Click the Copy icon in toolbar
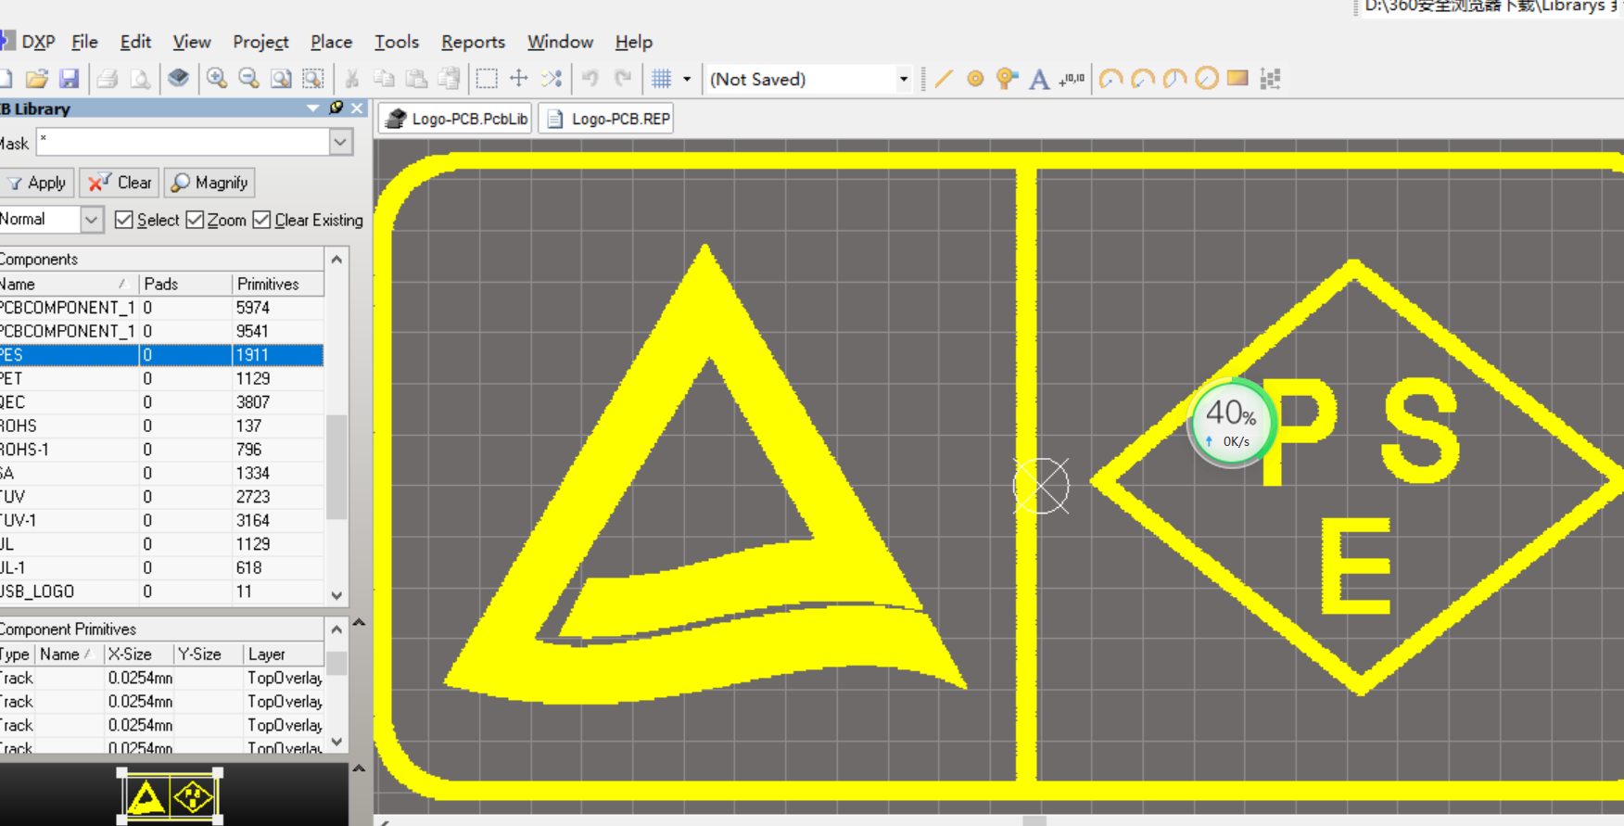Screen dimensions: 1624x826 (384, 79)
